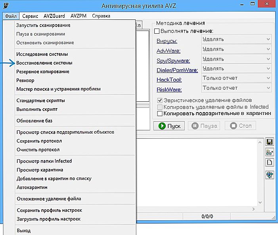Click inside the protocol log text area
This screenshot has width=278, height=235.
pyautogui.click(x=196, y=172)
